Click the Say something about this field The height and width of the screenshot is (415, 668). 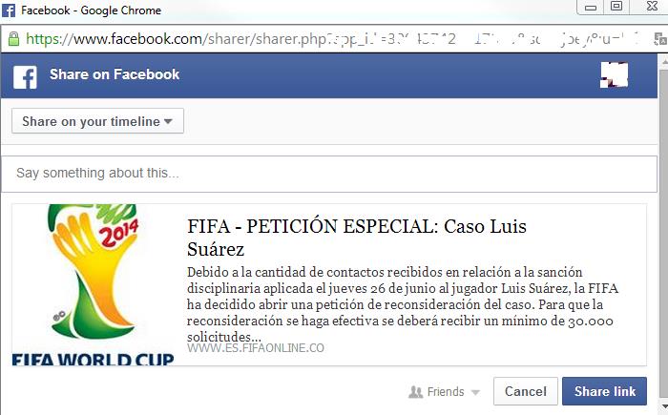tap(329, 174)
